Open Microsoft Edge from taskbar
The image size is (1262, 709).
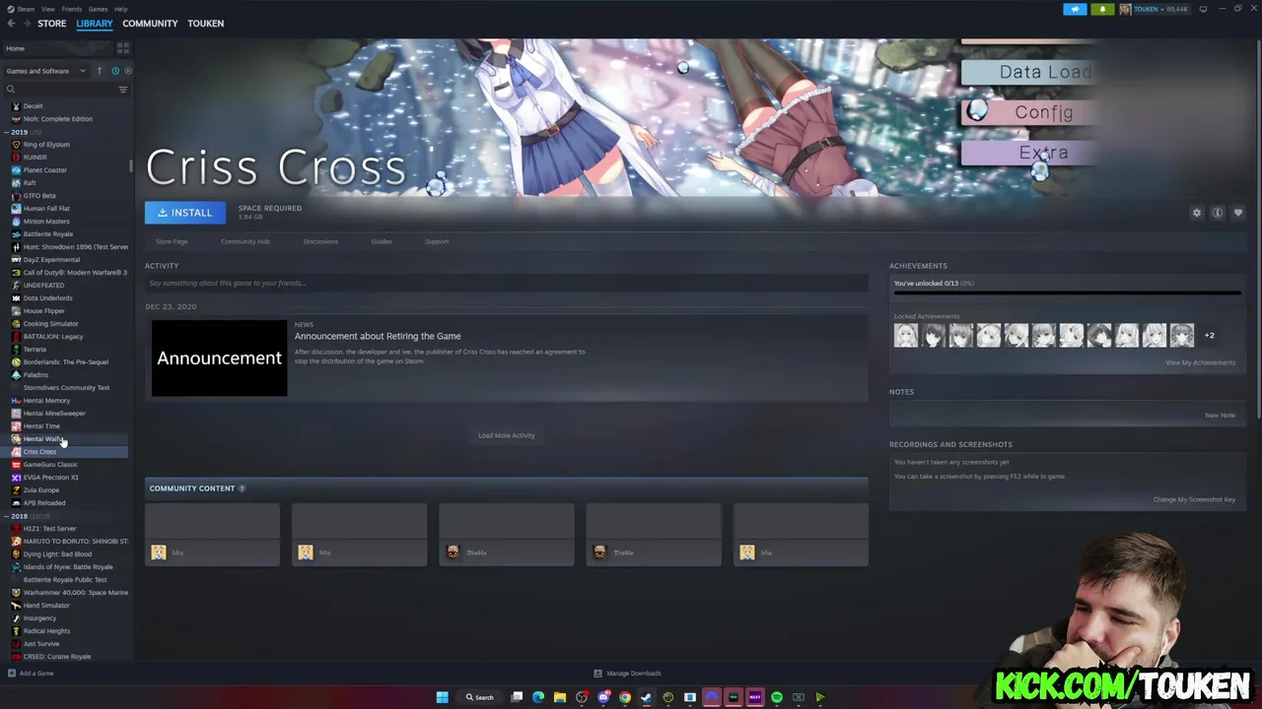[538, 697]
